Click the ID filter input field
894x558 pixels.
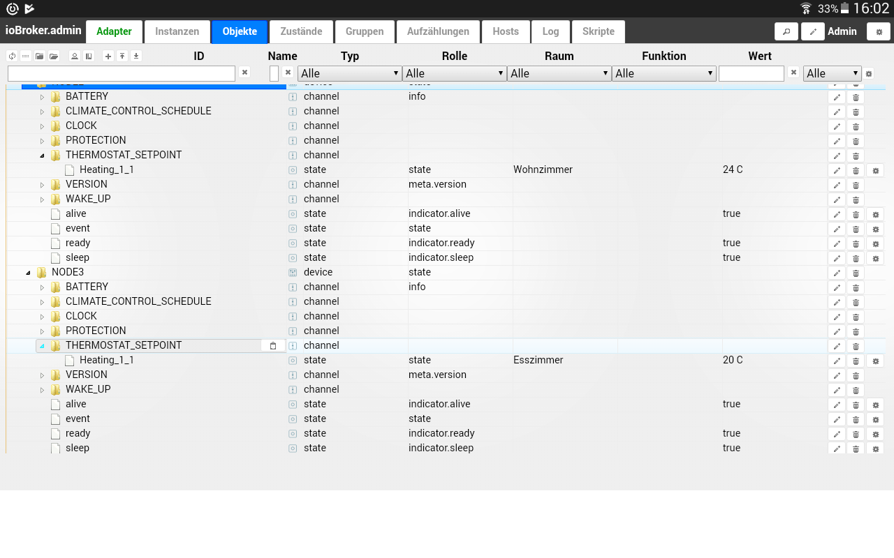click(x=122, y=73)
